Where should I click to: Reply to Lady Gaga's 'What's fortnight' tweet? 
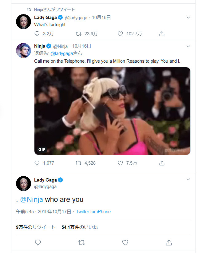tap(37, 34)
